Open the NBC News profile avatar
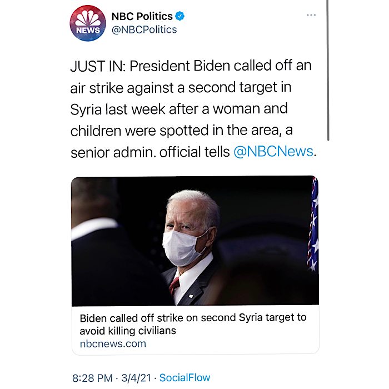 coord(88,23)
